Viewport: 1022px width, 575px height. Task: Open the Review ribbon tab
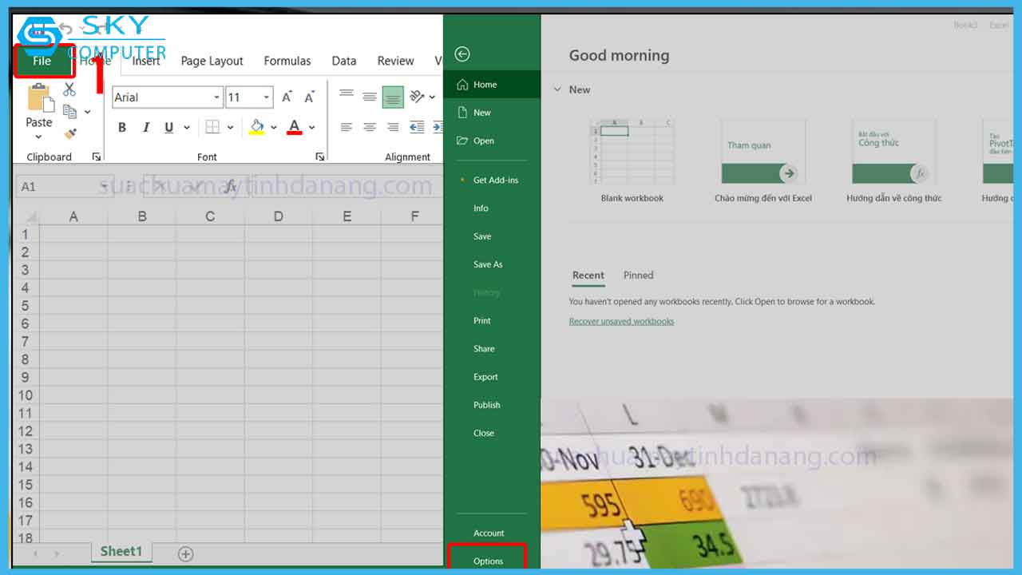tap(396, 61)
